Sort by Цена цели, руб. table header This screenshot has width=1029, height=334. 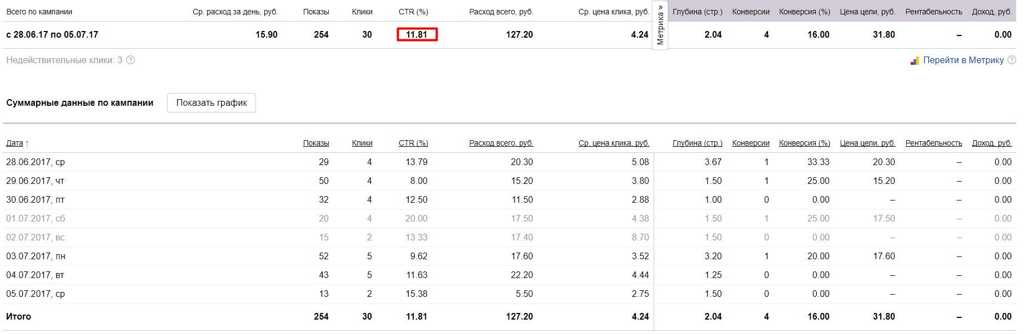[867, 143]
